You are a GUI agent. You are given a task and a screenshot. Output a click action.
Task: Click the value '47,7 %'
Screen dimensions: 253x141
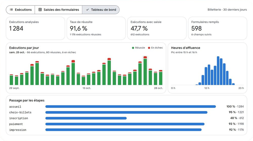139,28
